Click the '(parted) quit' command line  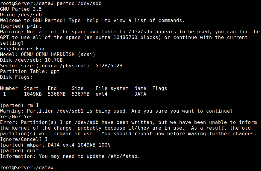coord(19,150)
